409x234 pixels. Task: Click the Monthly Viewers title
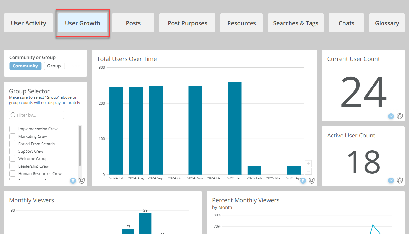click(32, 200)
